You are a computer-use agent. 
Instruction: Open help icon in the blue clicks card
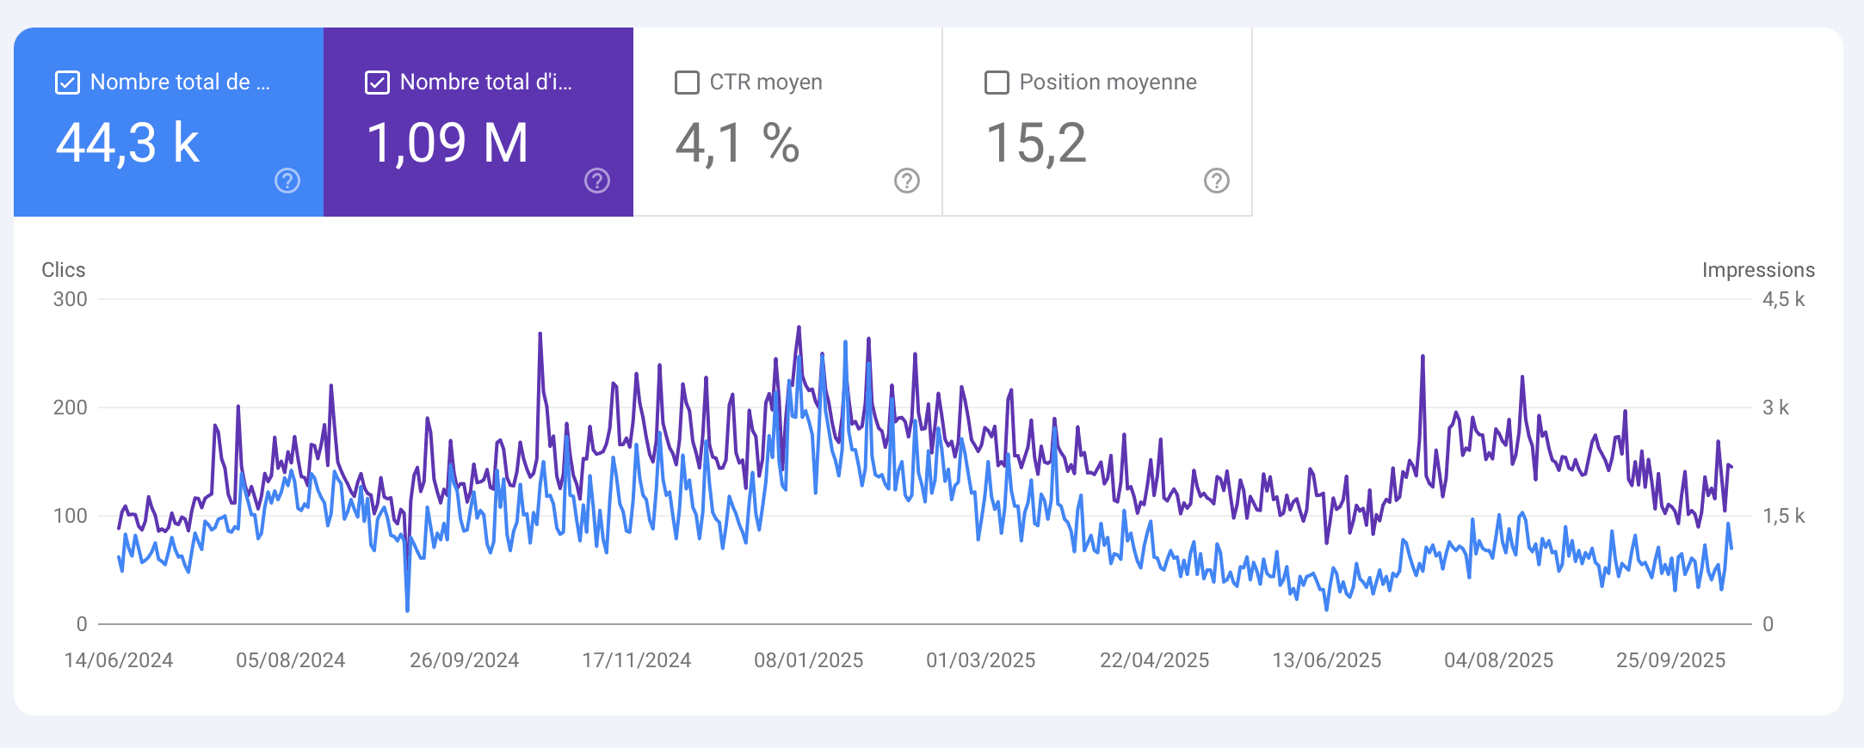click(x=287, y=181)
